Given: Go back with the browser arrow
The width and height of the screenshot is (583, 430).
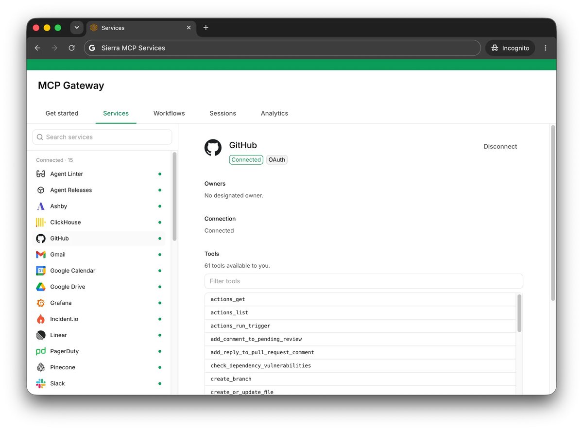Looking at the screenshot, I should (x=37, y=48).
